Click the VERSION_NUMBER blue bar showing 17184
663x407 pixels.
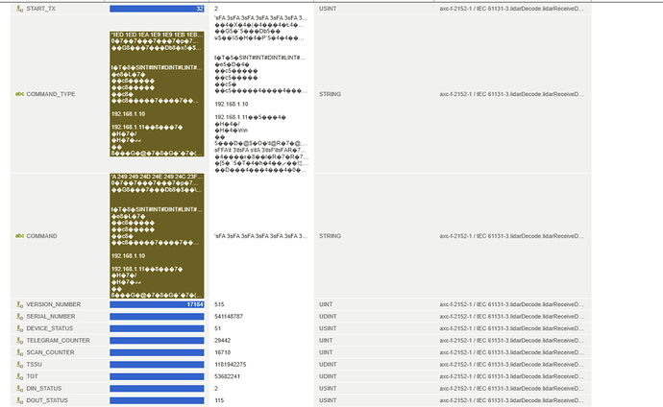(x=157, y=304)
